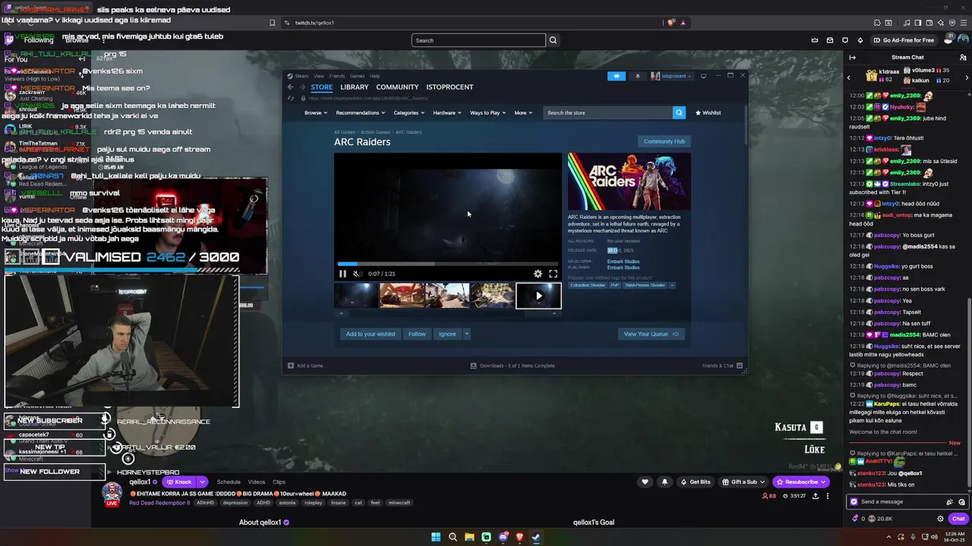The height and width of the screenshot is (546, 972).
Task: Click Twitch search magnifier button
Action: (553, 40)
